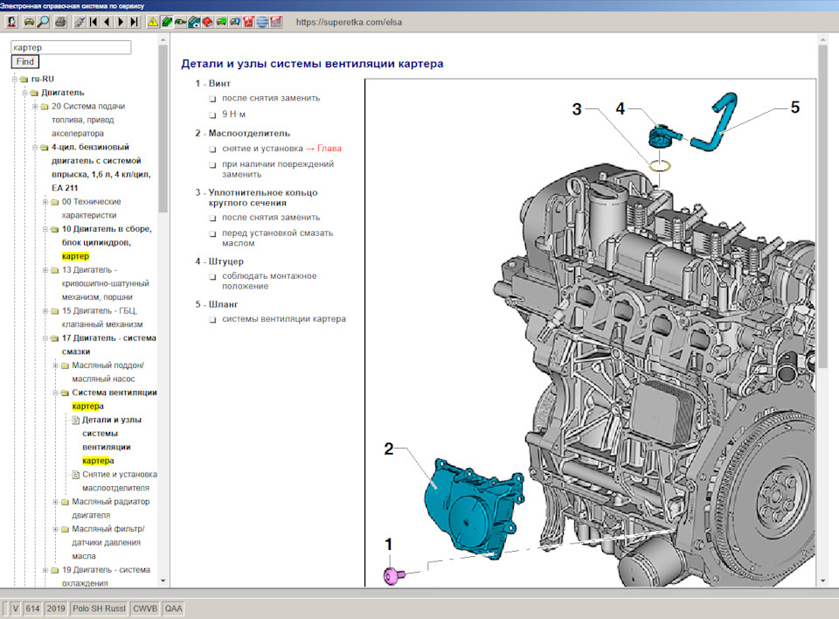Click the magnifying glass search icon in toolbar
Viewport: 839px width, 619px height.
[44, 21]
